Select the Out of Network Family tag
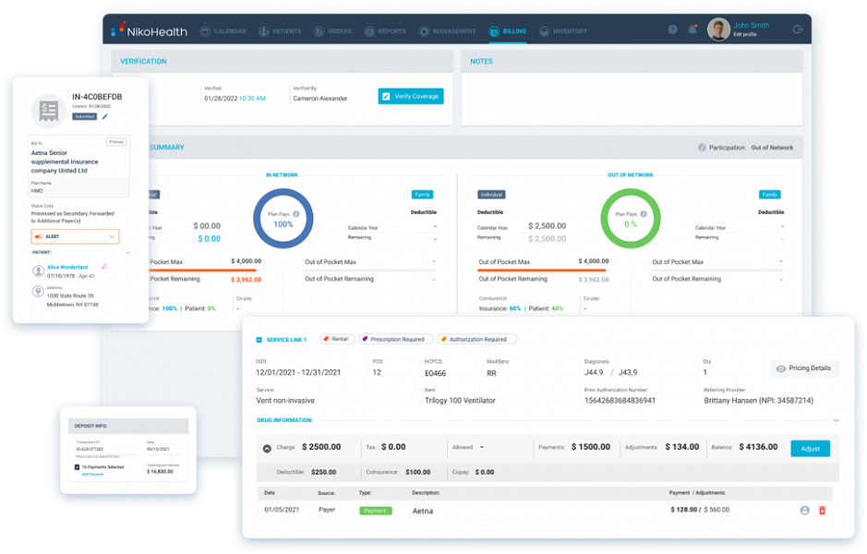 pyautogui.click(x=770, y=195)
